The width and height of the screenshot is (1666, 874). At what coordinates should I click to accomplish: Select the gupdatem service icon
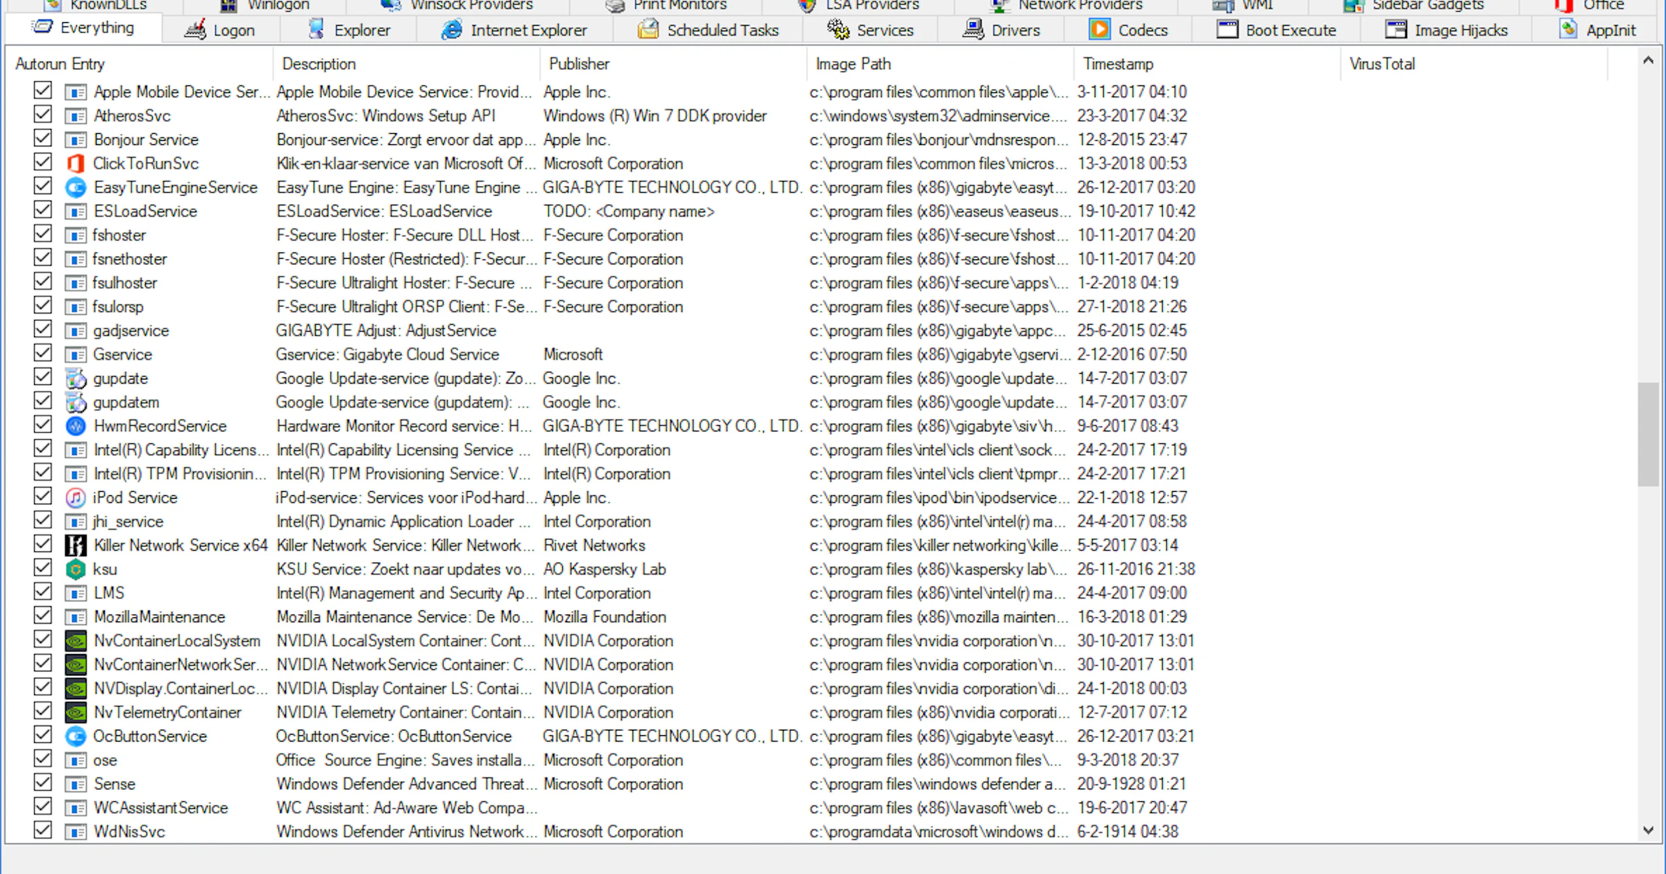coord(76,402)
